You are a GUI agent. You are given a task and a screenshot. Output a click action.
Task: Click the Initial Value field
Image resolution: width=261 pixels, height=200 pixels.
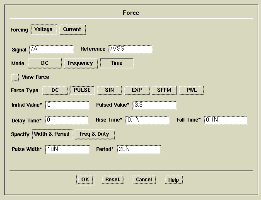pyautogui.click(x=67, y=105)
